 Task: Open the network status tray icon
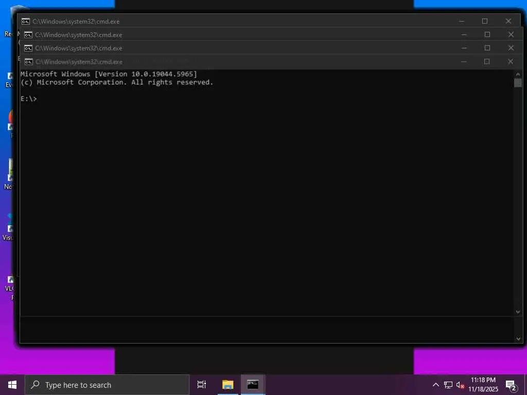448,385
